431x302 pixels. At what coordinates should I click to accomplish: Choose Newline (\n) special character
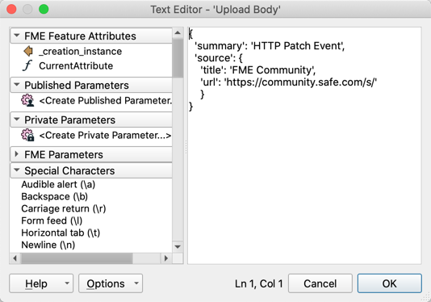click(x=48, y=245)
